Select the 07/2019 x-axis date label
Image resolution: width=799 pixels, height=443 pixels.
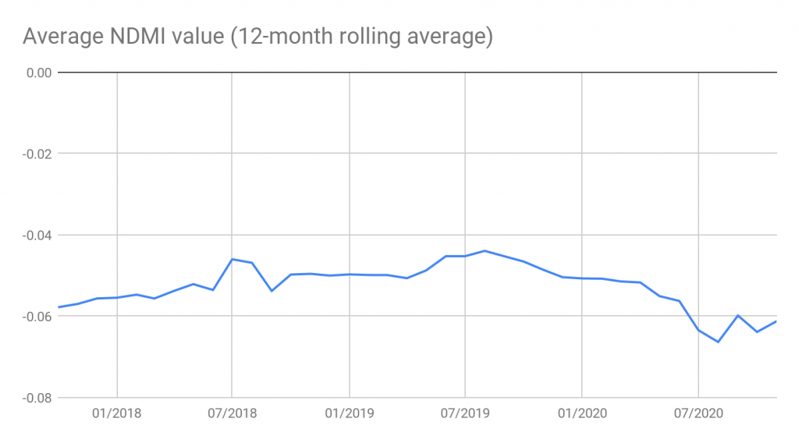click(465, 413)
